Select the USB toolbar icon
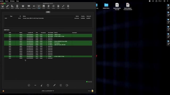 [x=39, y=7]
